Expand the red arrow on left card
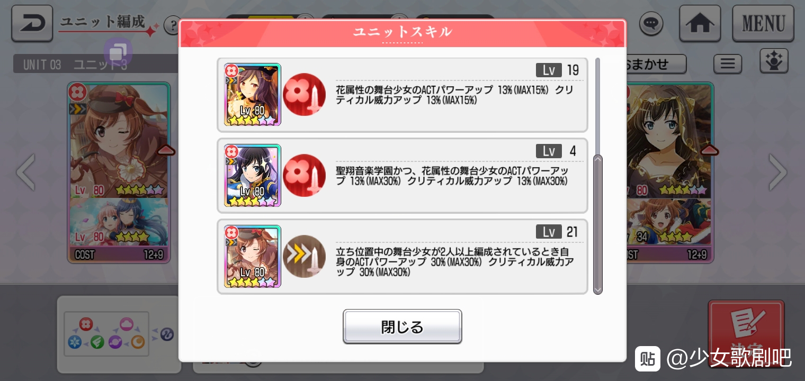 pos(166,150)
